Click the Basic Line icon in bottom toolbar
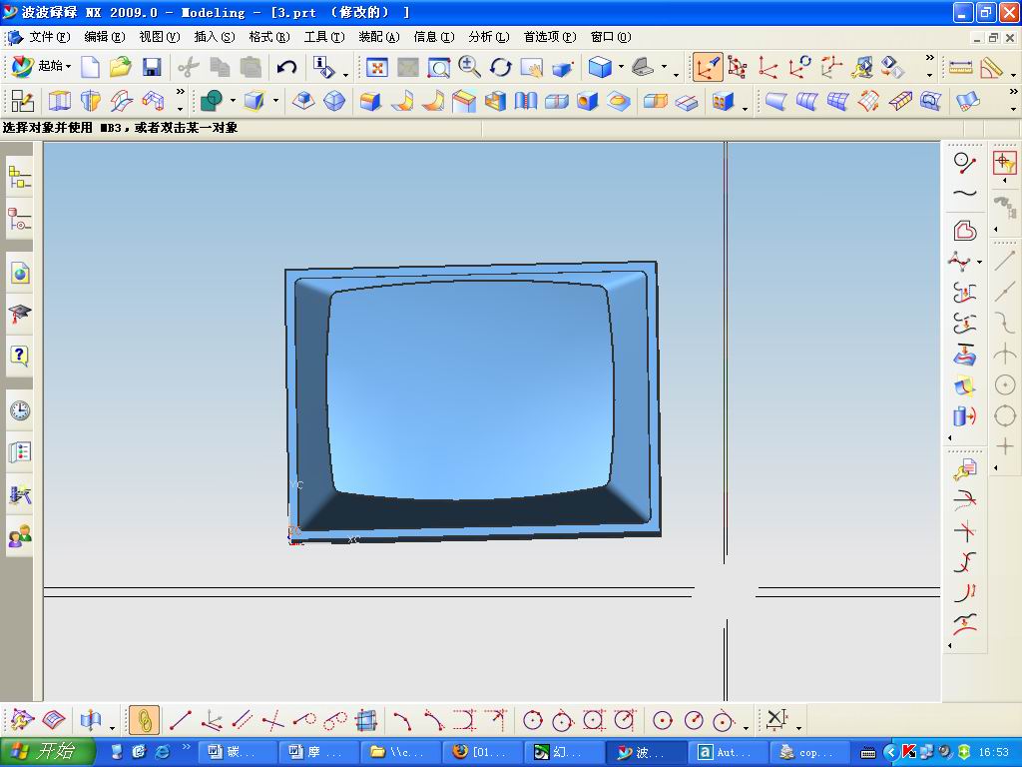This screenshot has height=767, width=1022. tap(181, 720)
